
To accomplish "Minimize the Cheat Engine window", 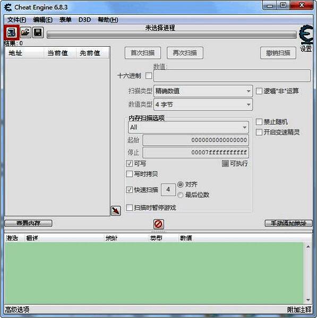I will [270, 5].
